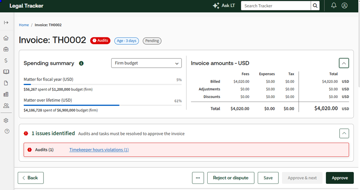Open the notifications bell

(333, 5)
